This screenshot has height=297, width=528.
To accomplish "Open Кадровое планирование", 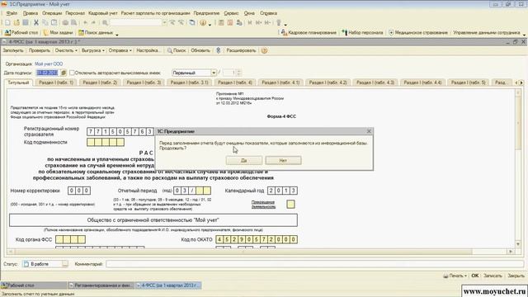I will (x=309, y=33).
